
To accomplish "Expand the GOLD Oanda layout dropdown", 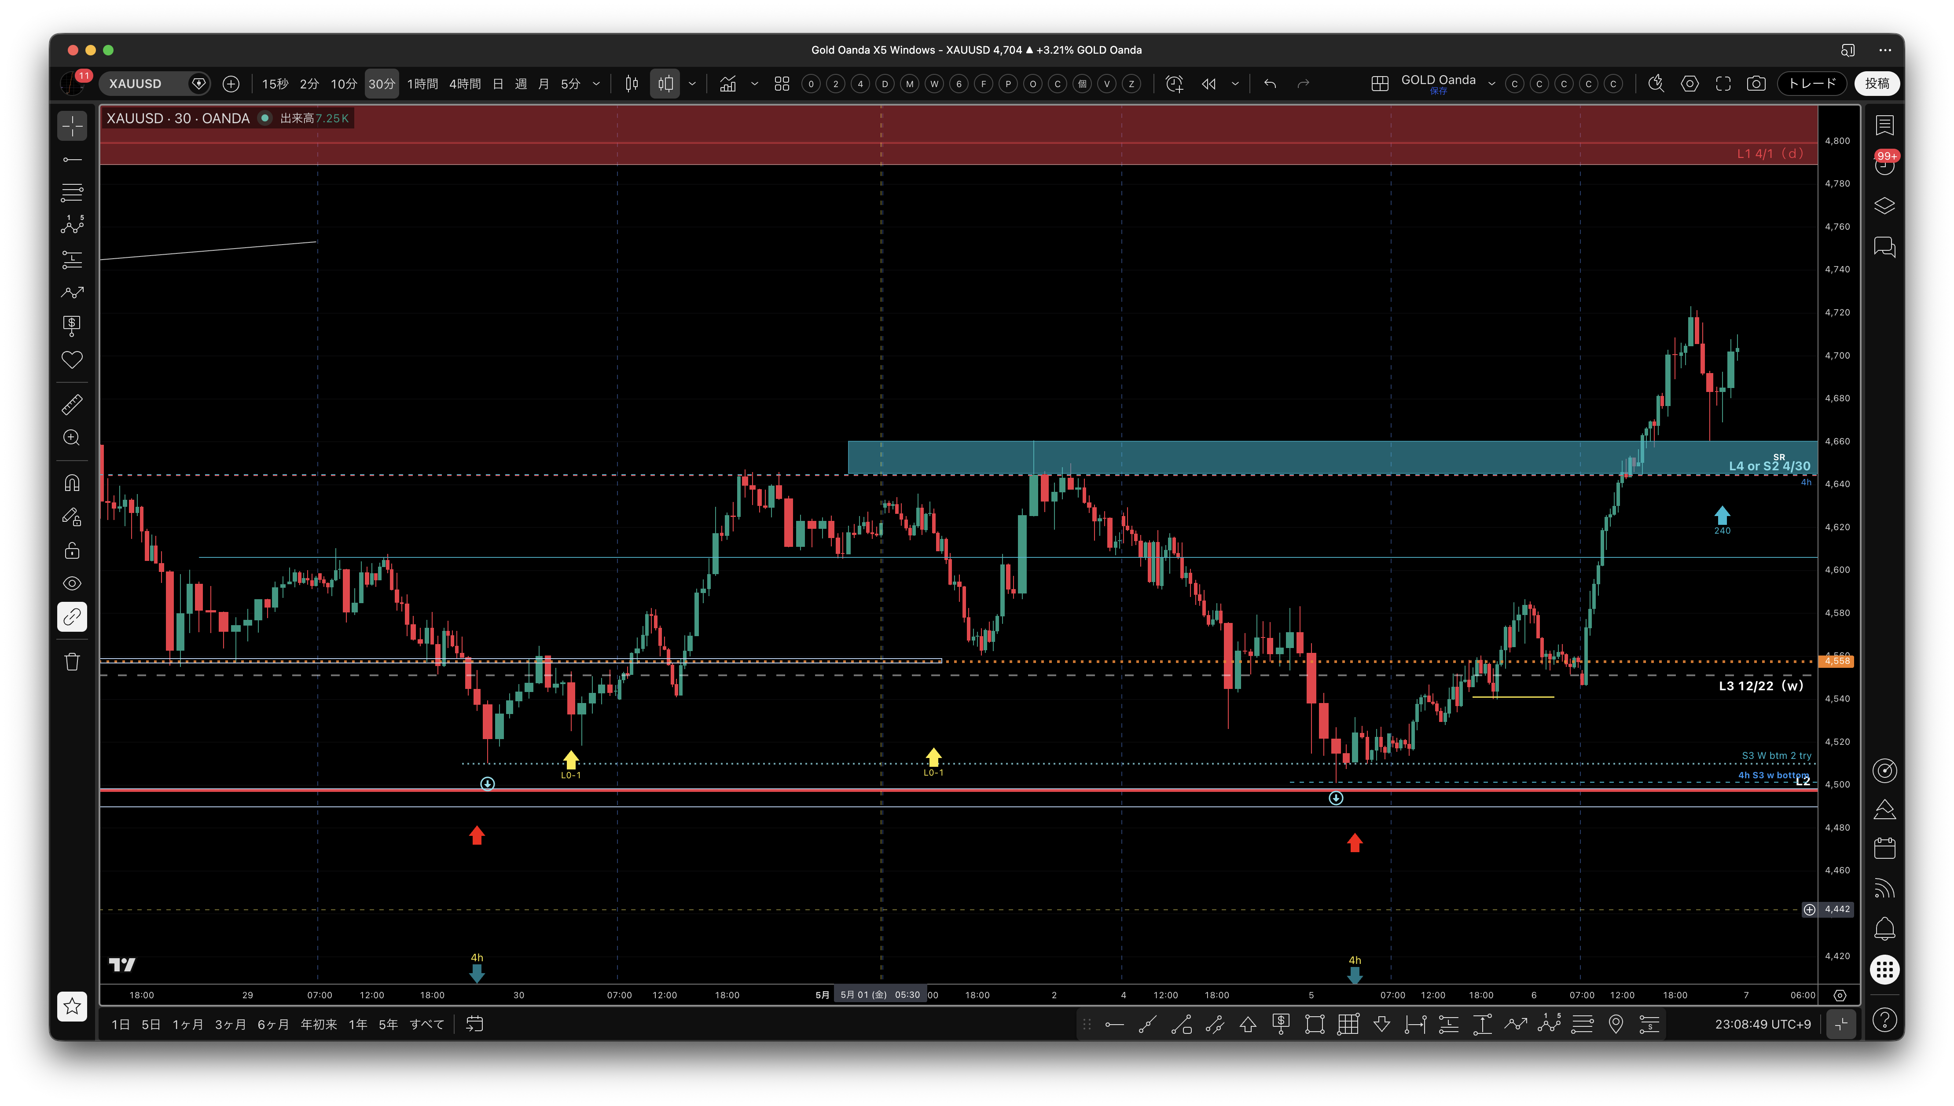I will [1492, 84].
